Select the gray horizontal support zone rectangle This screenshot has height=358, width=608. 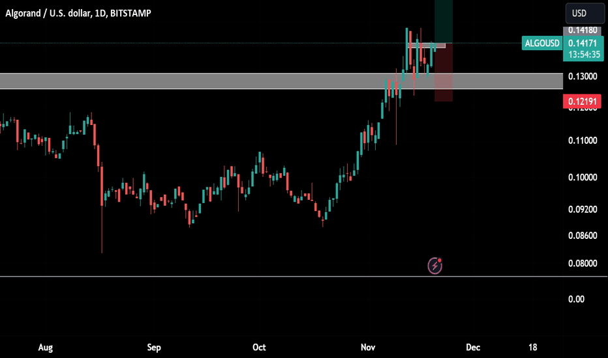(281, 81)
